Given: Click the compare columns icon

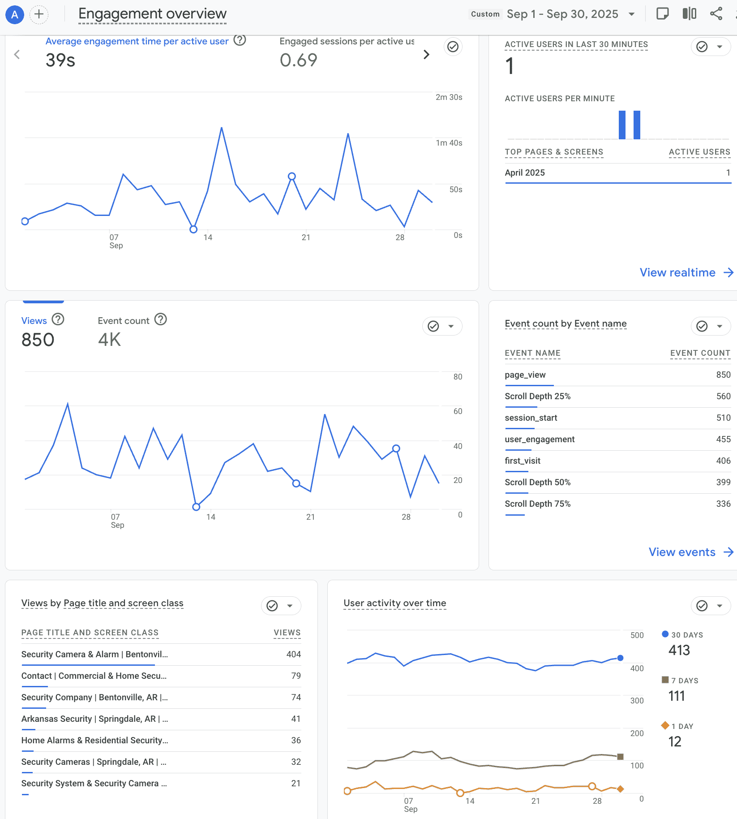Looking at the screenshot, I should point(689,14).
